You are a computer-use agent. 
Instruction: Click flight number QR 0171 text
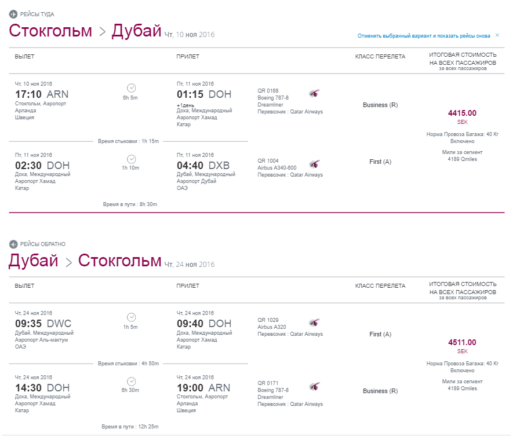268,383
